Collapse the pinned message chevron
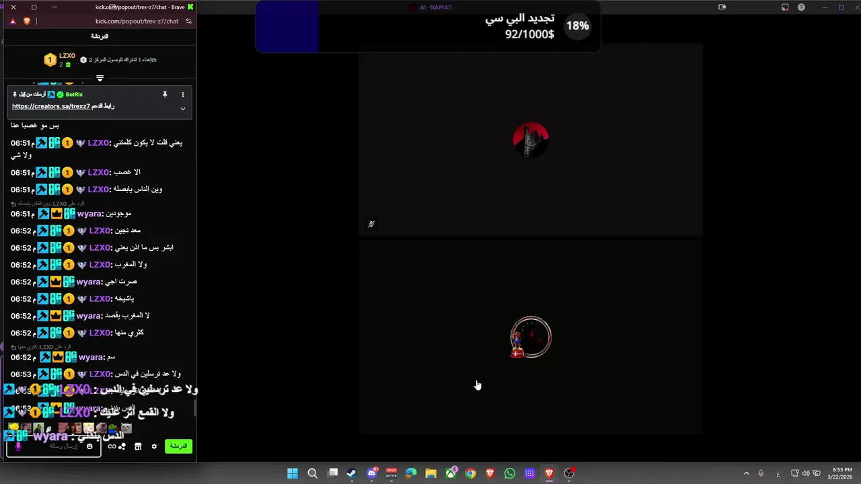This screenshot has width=861, height=484. coord(182,108)
